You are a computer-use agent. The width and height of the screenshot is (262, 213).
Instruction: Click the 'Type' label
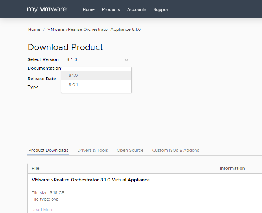[x=33, y=87]
